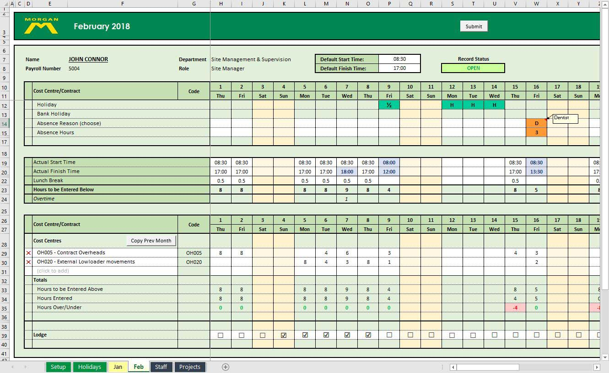Untick the Lodge checkbox for day 5
This screenshot has width=609, height=373.
coord(305,335)
